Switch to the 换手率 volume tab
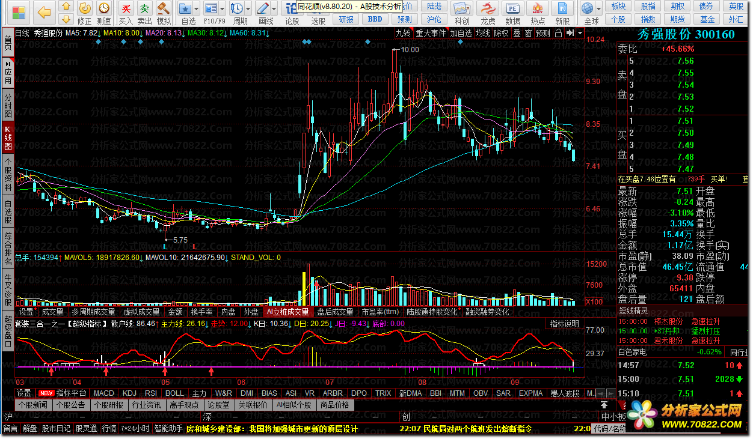Image resolution: width=753 pixels, height=439 pixels. coord(201,312)
